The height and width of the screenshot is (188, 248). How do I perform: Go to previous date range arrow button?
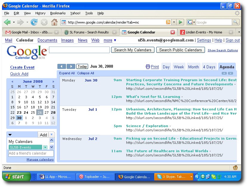click(62, 67)
